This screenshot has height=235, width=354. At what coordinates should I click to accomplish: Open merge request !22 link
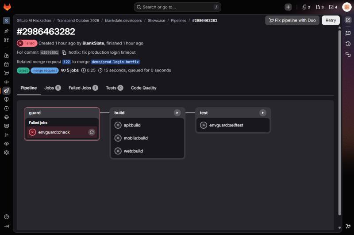coord(67,62)
